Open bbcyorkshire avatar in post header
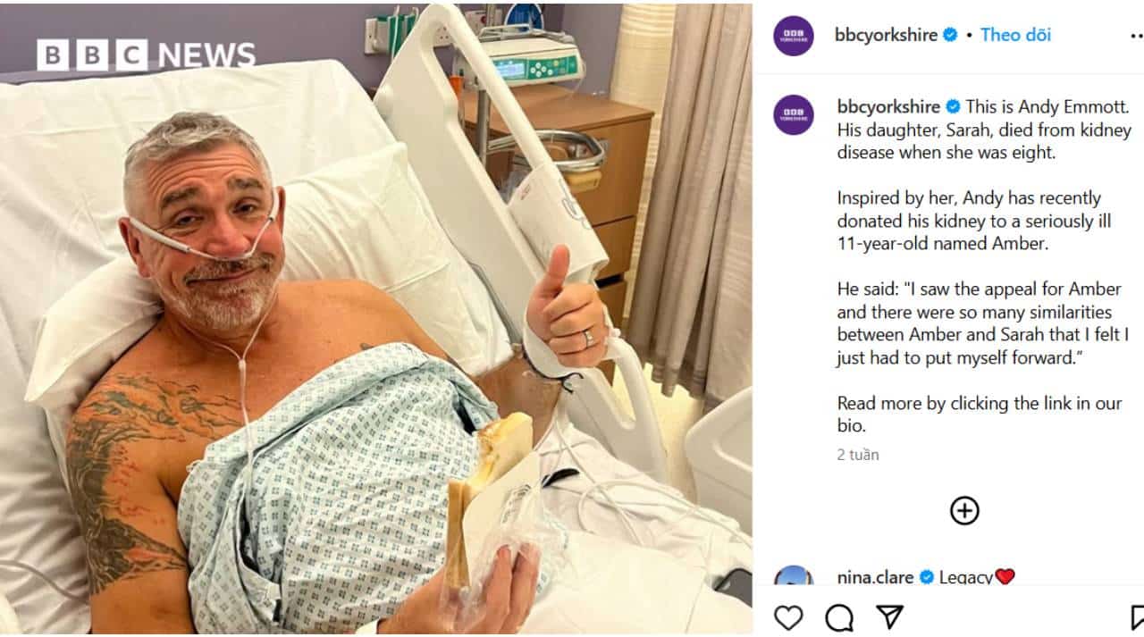 [794, 36]
